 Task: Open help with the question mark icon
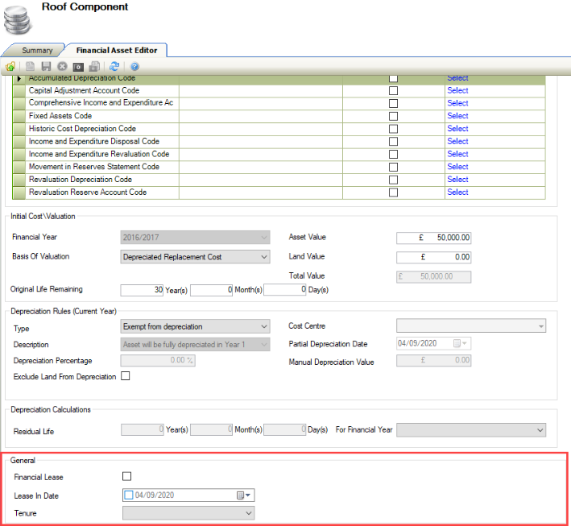(x=134, y=66)
